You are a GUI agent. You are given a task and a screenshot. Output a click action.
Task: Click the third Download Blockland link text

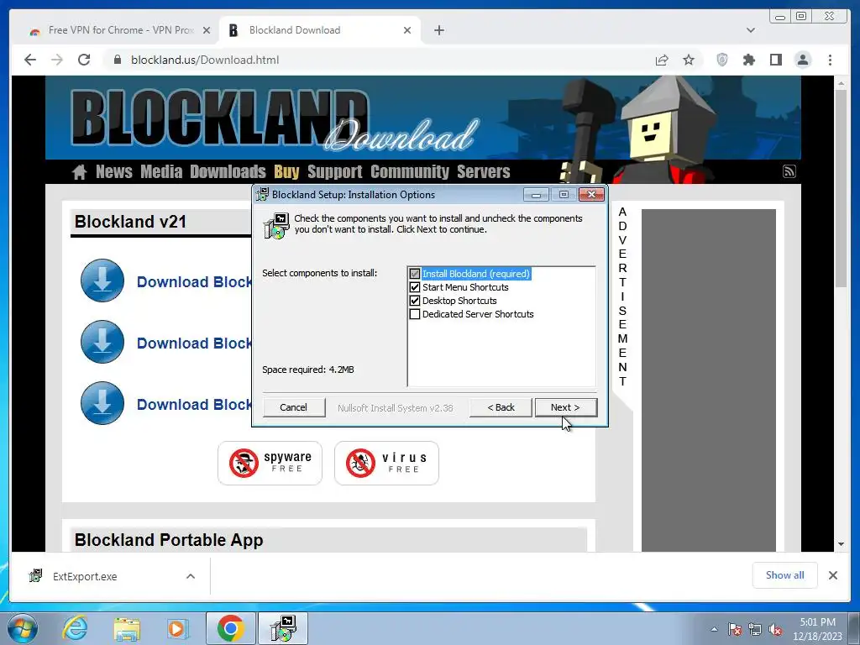click(x=194, y=404)
